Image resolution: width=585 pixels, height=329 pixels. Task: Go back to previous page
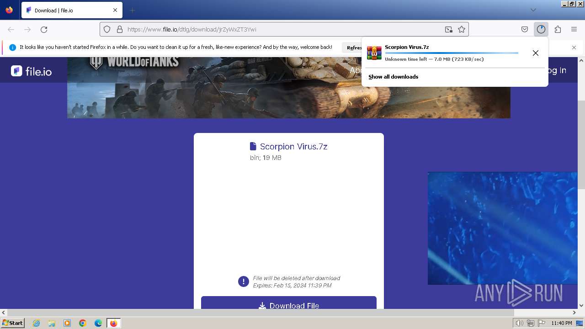[x=11, y=29]
